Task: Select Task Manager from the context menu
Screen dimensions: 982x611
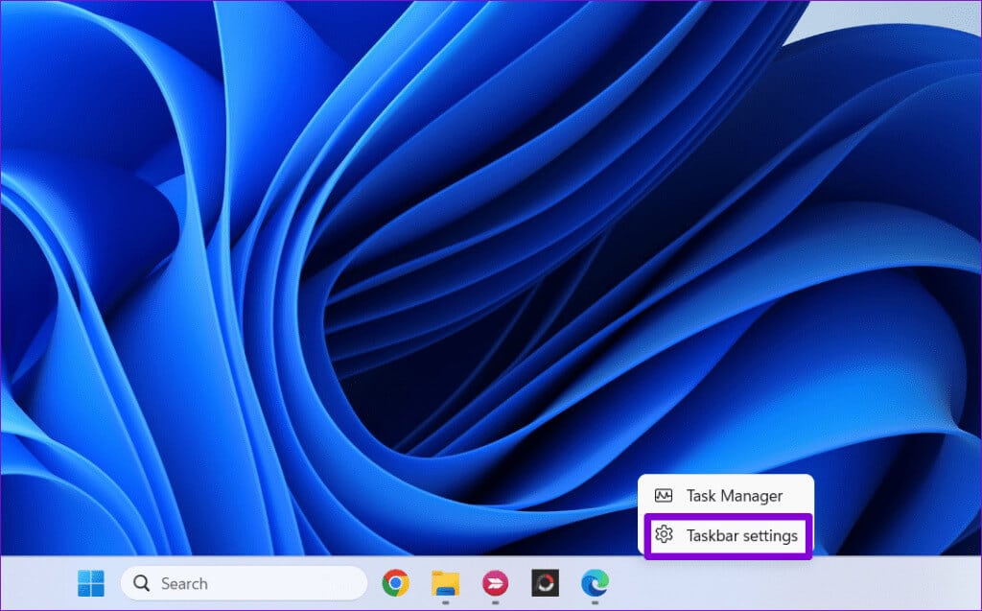Action: point(727,496)
